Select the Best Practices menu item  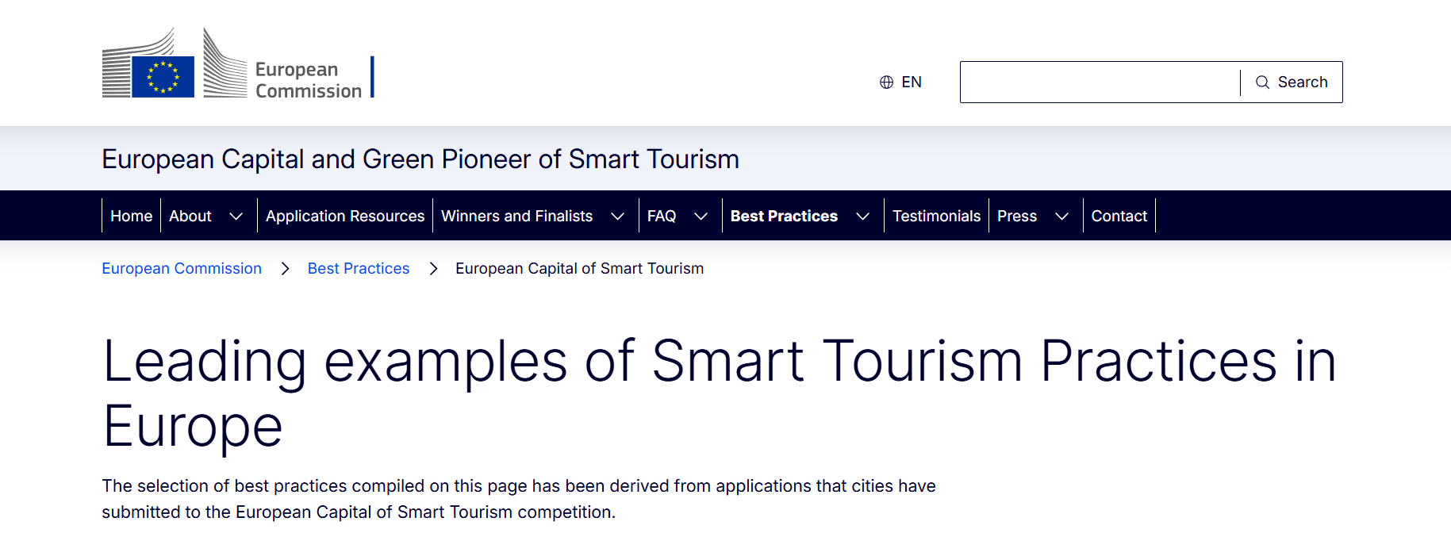[x=784, y=216]
